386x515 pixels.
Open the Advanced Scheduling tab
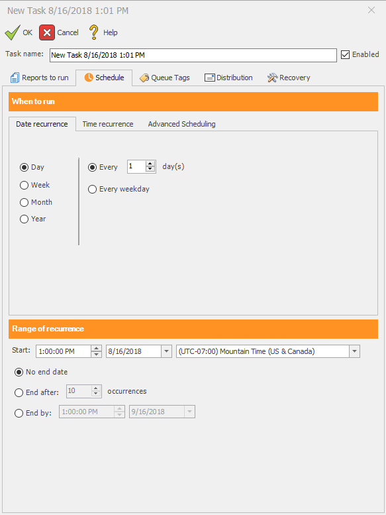[181, 124]
